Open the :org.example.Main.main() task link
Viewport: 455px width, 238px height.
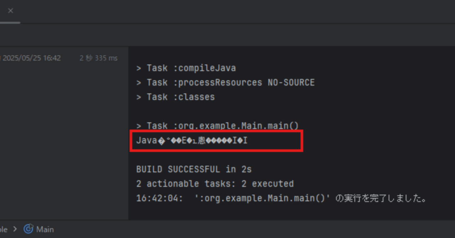(x=217, y=125)
